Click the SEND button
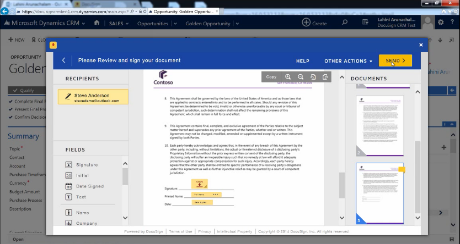Image resolution: width=460 pixels, height=244 pixels. coord(395,60)
